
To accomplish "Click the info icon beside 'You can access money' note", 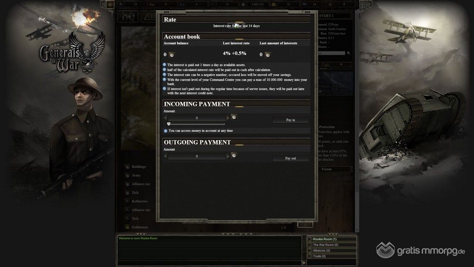I will 165,131.
